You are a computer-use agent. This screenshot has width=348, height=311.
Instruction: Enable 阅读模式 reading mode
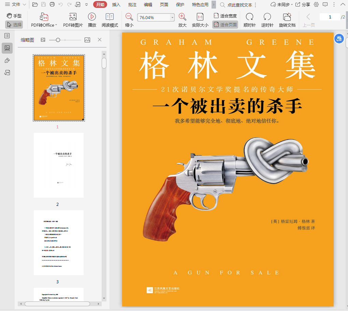[x=110, y=20]
